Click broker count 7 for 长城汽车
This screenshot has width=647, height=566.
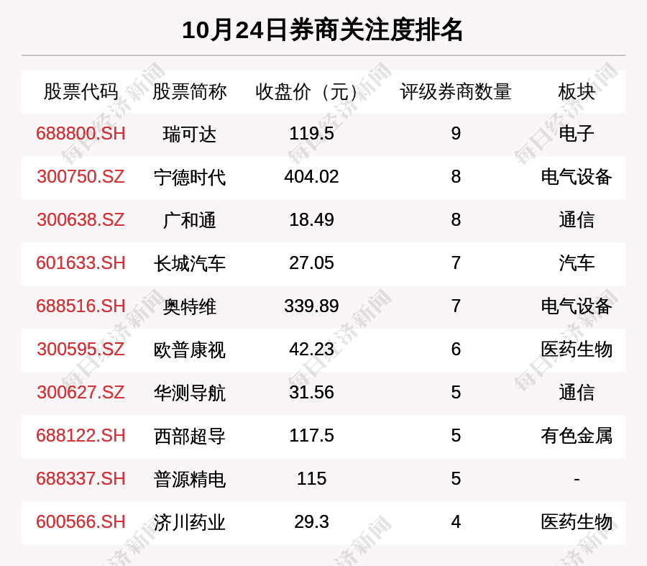pos(456,263)
